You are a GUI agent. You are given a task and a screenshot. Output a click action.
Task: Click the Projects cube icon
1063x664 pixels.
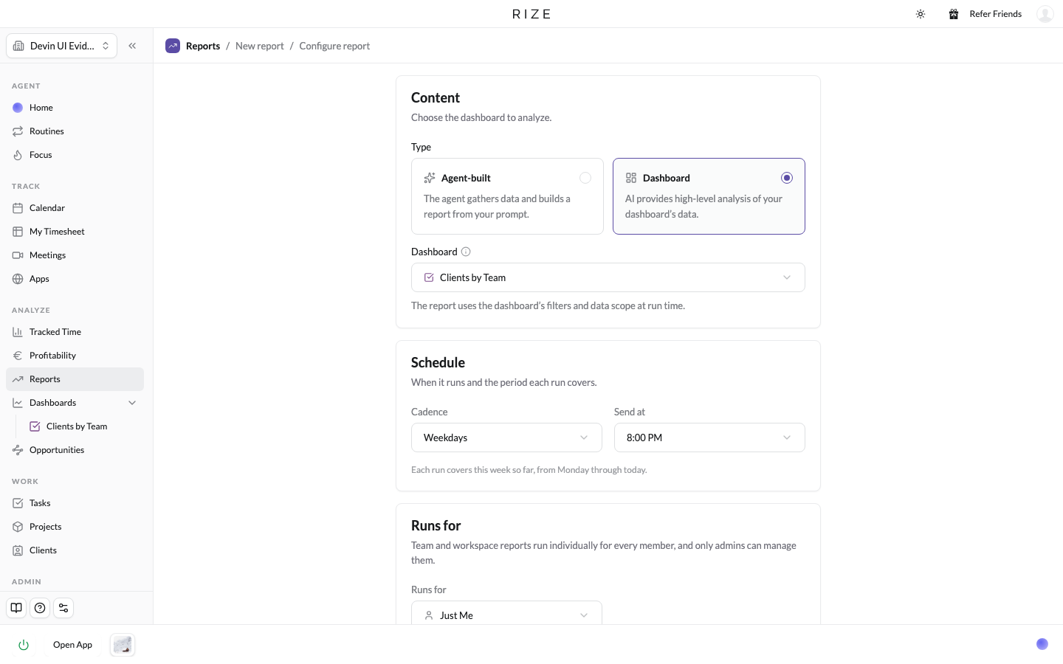coord(18,527)
